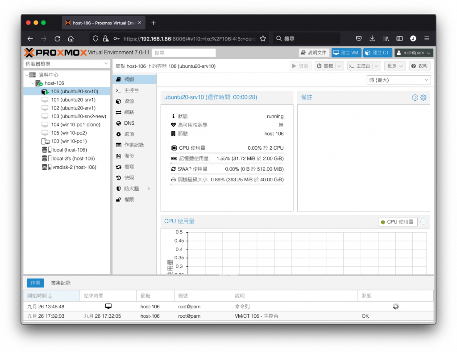Open the 時 (最大) timeframe dropdown

[399, 80]
